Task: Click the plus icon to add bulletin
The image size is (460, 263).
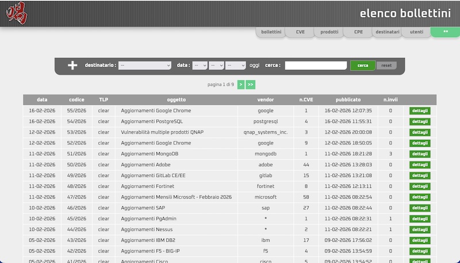Action: [x=72, y=65]
